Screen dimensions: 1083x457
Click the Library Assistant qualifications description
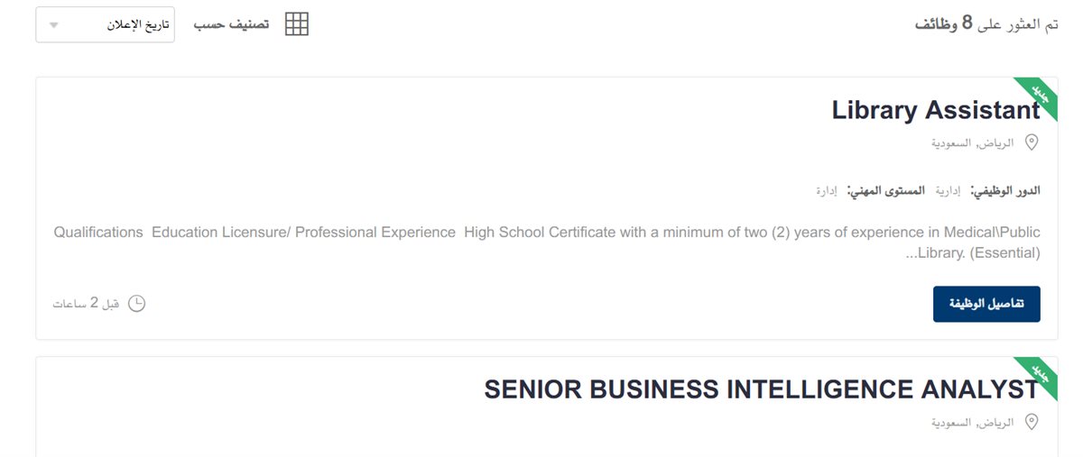point(547,242)
